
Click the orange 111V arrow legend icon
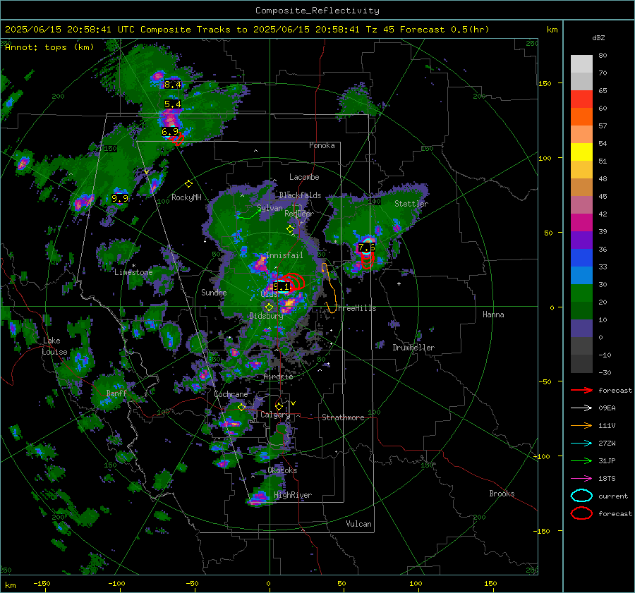click(x=581, y=425)
